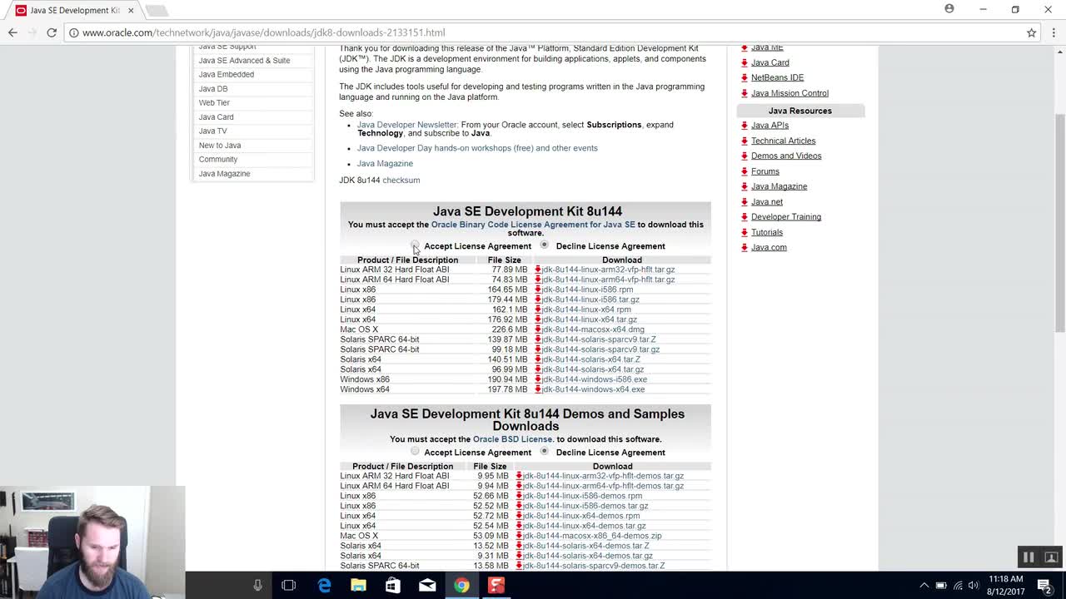This screenshot has height=599, width=1066.
Task: Show hidden system tray icons chevron
Action: pos(924,585)
